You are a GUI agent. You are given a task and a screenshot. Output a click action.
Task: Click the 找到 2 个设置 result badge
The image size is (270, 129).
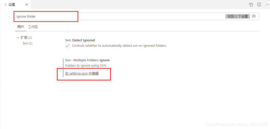238,16
